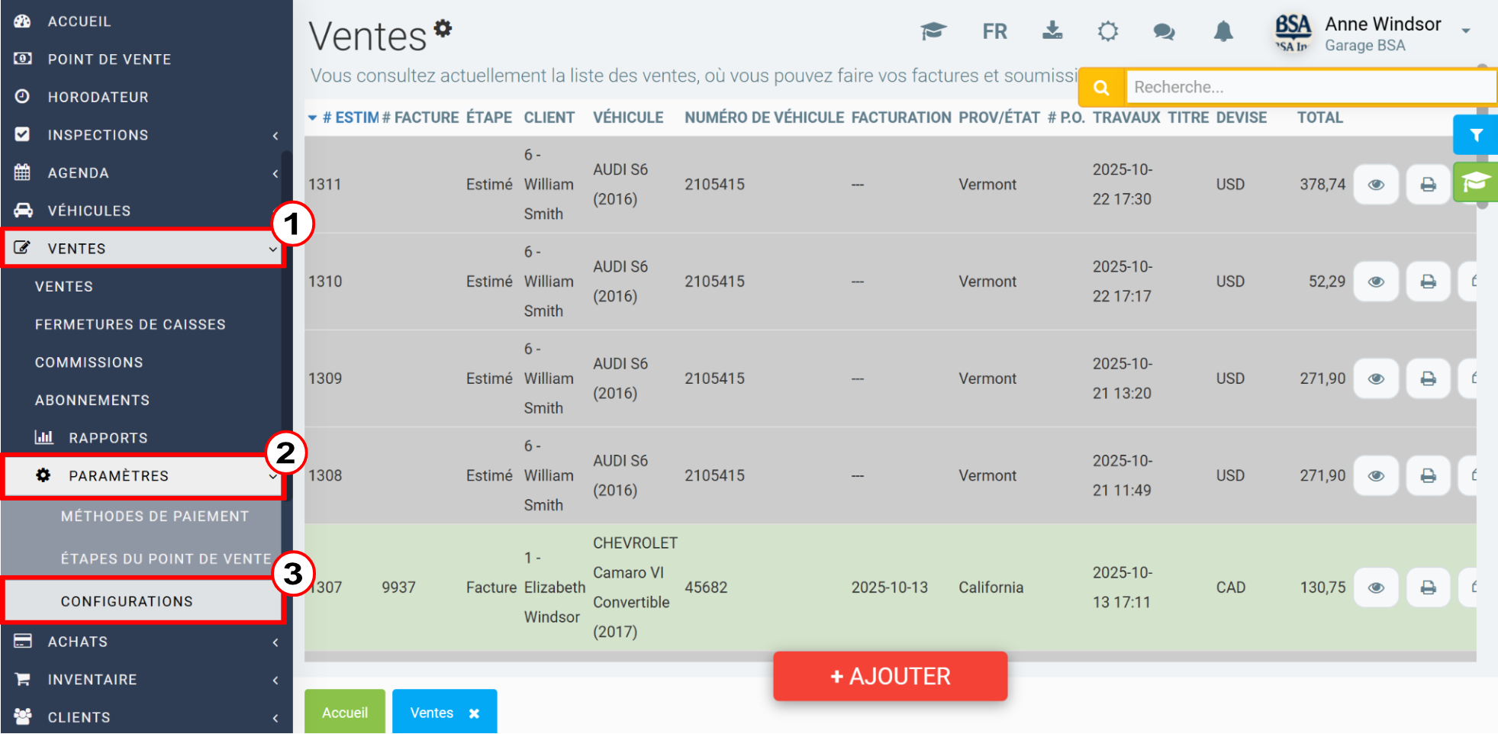The width and height of the screenshot is (1498, 734).
Task: Switch to the Accueil bottom tab
Action: [345, 713]
